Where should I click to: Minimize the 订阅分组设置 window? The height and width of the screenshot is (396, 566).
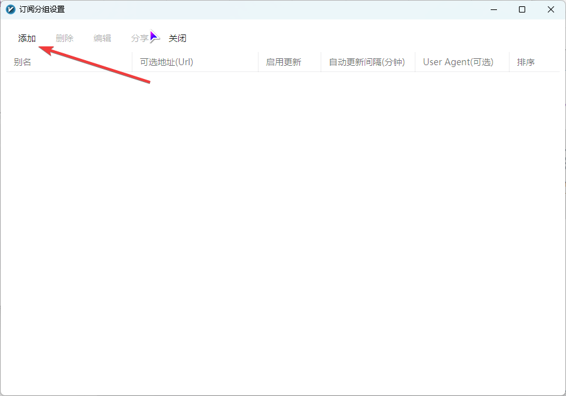(493, 9)
